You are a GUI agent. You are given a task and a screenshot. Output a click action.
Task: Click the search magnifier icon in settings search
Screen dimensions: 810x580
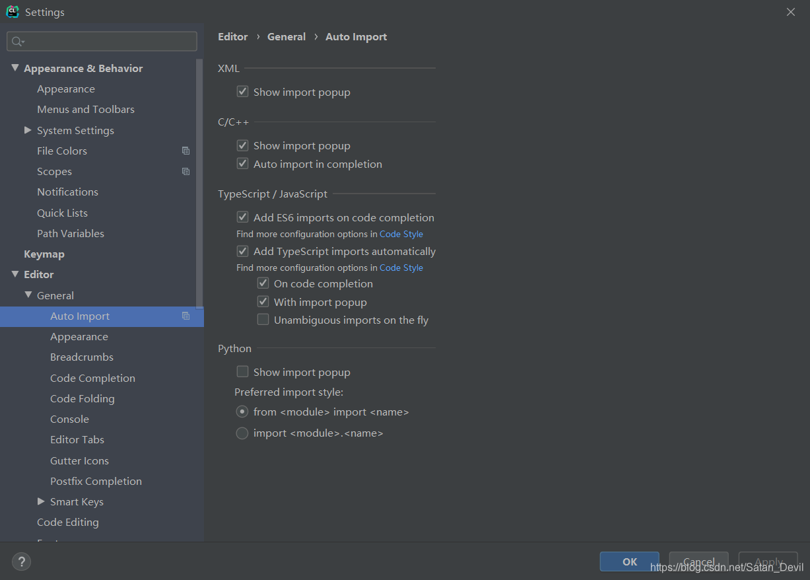[x=17, y=42]
